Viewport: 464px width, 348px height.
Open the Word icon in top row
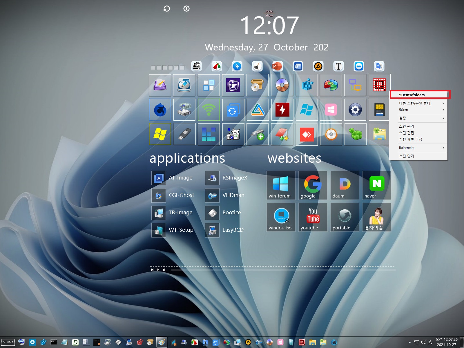[x=298, y=66]
